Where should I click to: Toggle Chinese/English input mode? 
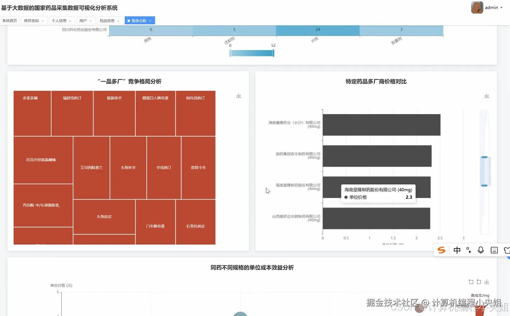point(457,250)
